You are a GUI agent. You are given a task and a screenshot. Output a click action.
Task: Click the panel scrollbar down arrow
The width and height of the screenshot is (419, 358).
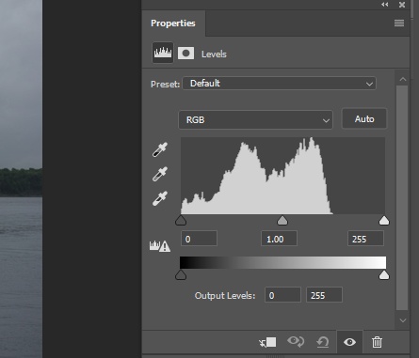(x=403, y=320)
